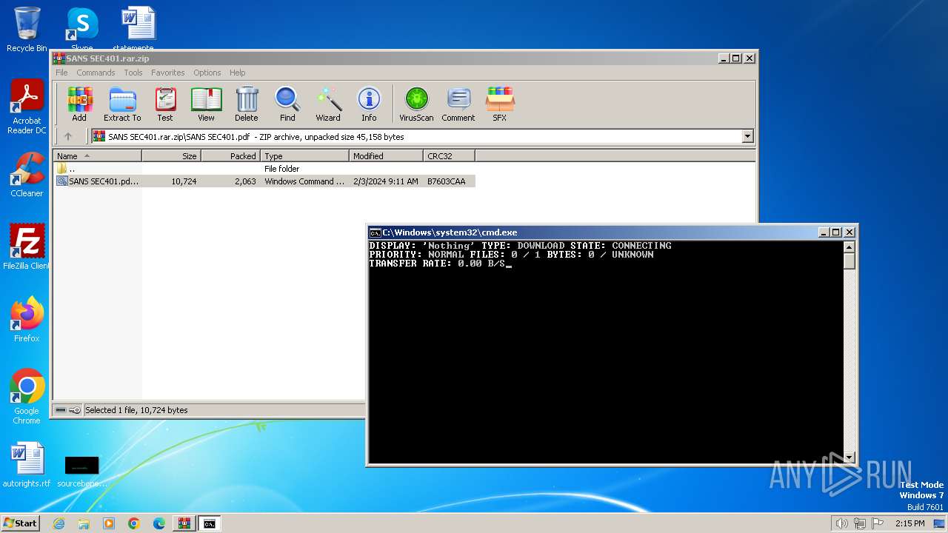
Task: Sort by the Type column header
Action: pyautogui.click(x=304, y=155)
